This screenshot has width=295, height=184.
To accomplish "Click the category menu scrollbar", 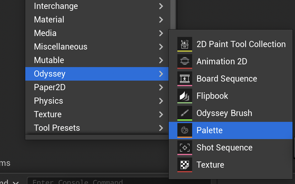I will tap(173, 15).
